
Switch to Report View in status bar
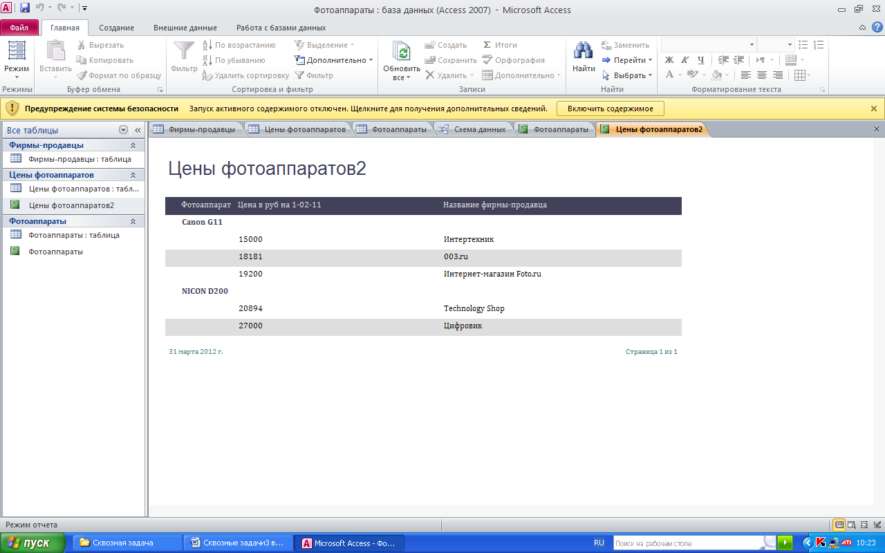pyautogui.click(x=839, y=525)
